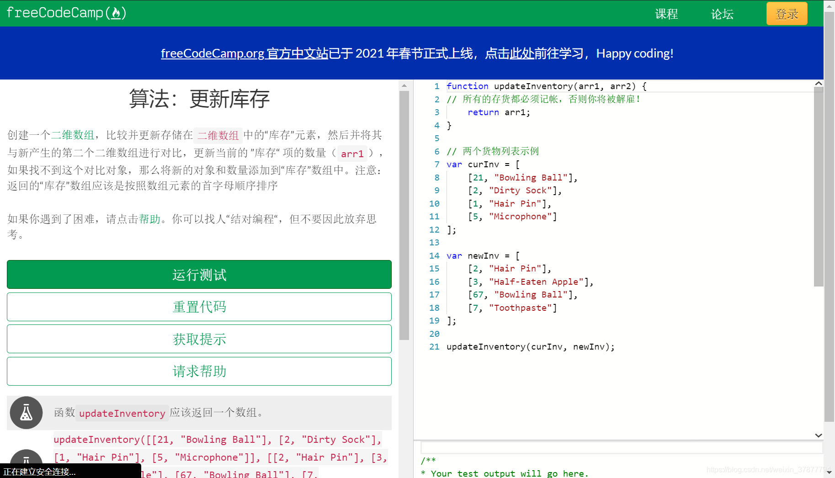The image size is (835, 478).
Task: Open the 帮助 help link
Action: point(150,219)
